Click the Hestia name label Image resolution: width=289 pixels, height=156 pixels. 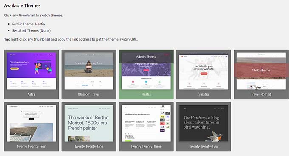[146, 94]
